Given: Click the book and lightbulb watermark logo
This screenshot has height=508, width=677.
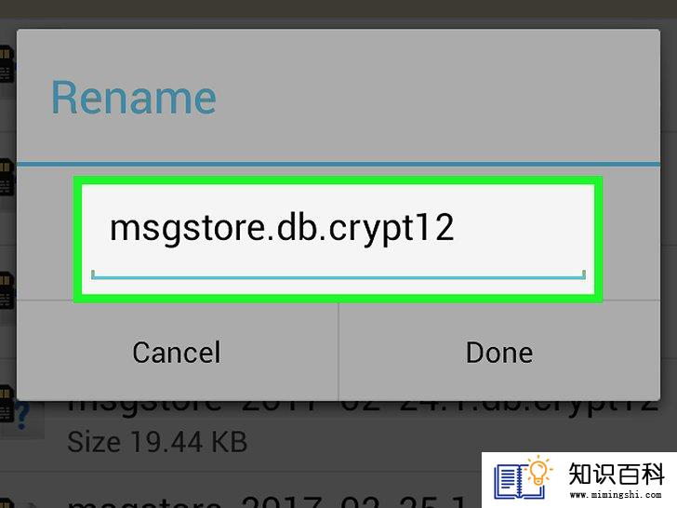Looking at the screenshot, I should point(523,478).
